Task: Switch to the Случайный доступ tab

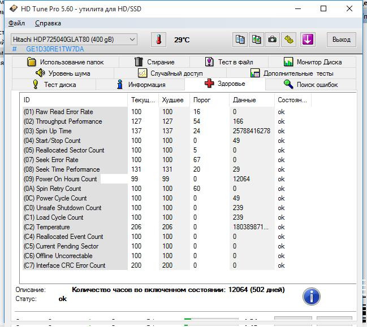Action: (170, 73)
